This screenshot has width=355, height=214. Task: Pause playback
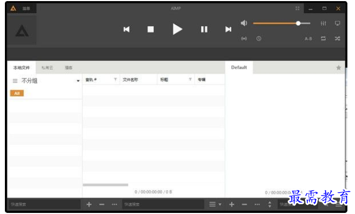[x=204, y=29]
